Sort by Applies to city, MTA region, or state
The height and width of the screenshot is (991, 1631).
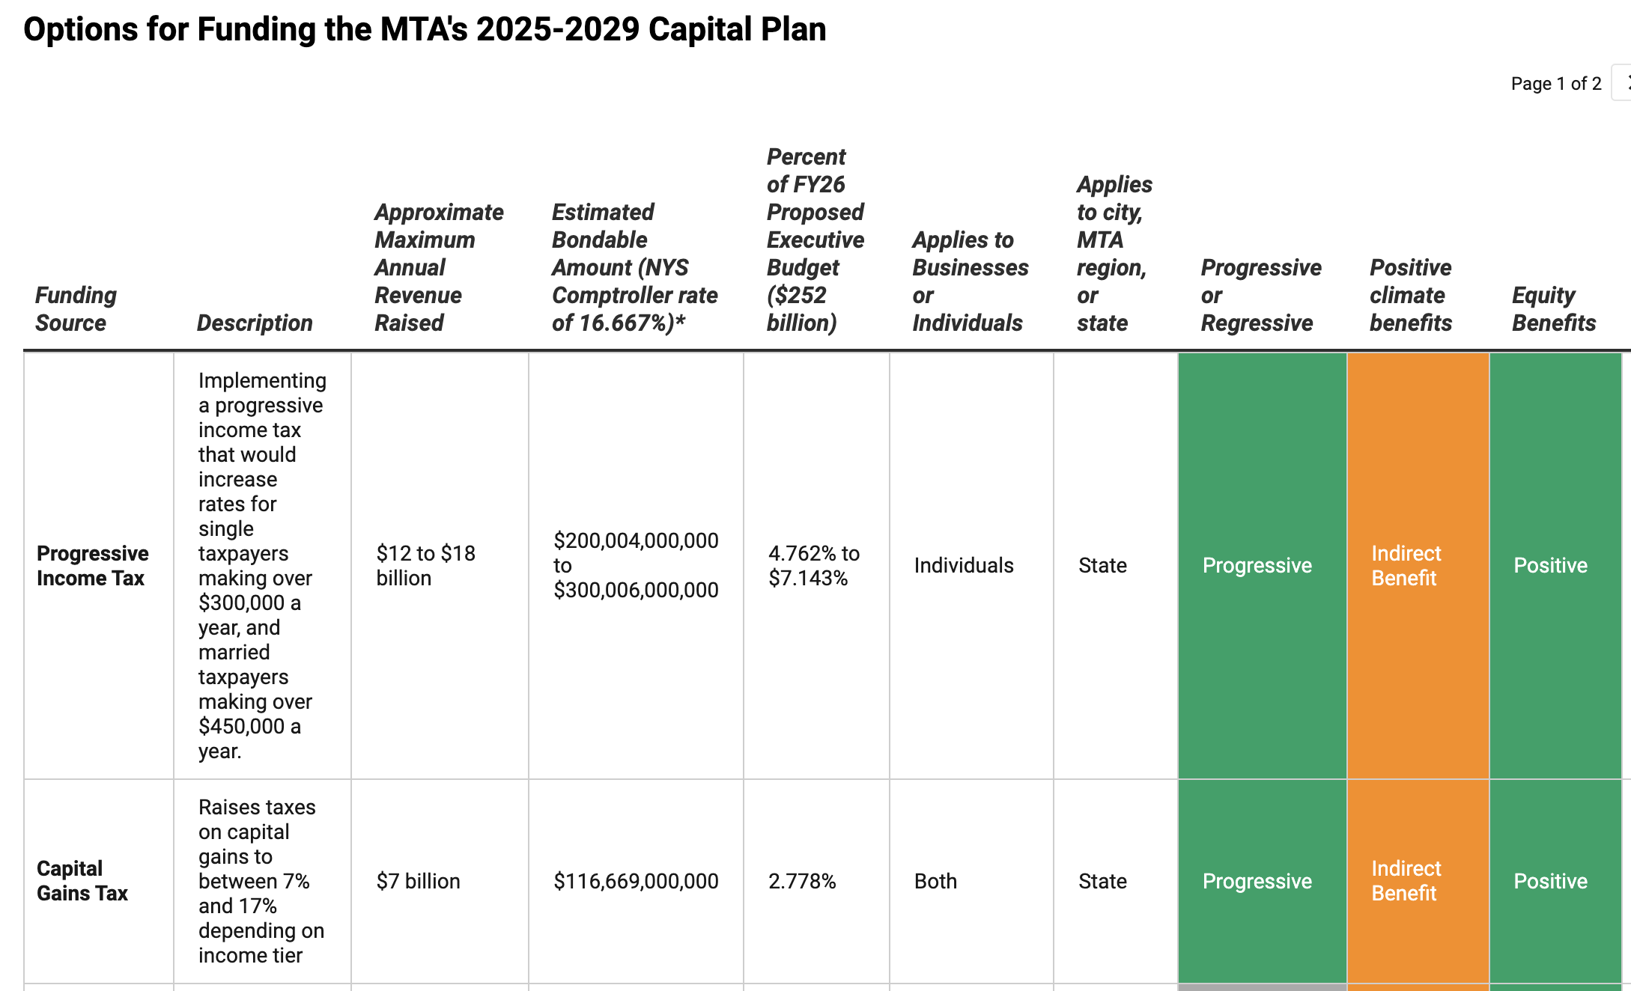1115,253
